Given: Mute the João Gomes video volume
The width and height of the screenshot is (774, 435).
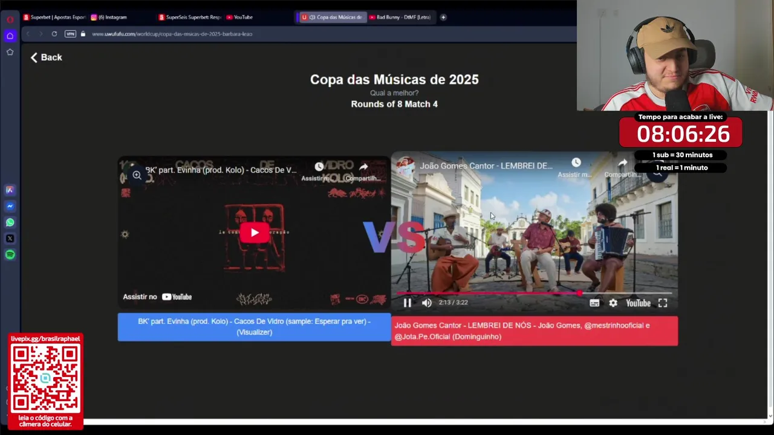Looking at the screenshot, I should point(427,303).
